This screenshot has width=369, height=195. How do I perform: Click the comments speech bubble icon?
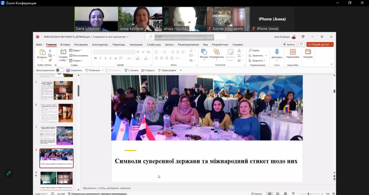pyautogui.click(x=302, y=45)
